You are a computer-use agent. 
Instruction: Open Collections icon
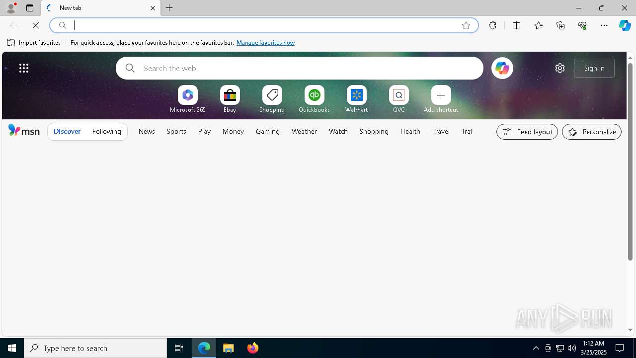(x=560, y=25)
